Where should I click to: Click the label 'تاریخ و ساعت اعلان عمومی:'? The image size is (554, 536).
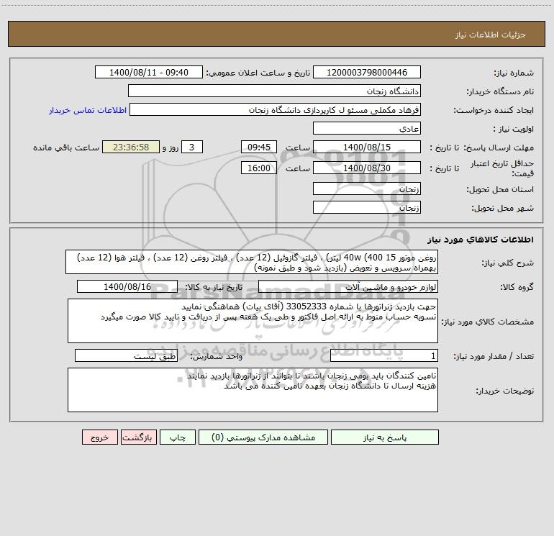pos(258,73)
